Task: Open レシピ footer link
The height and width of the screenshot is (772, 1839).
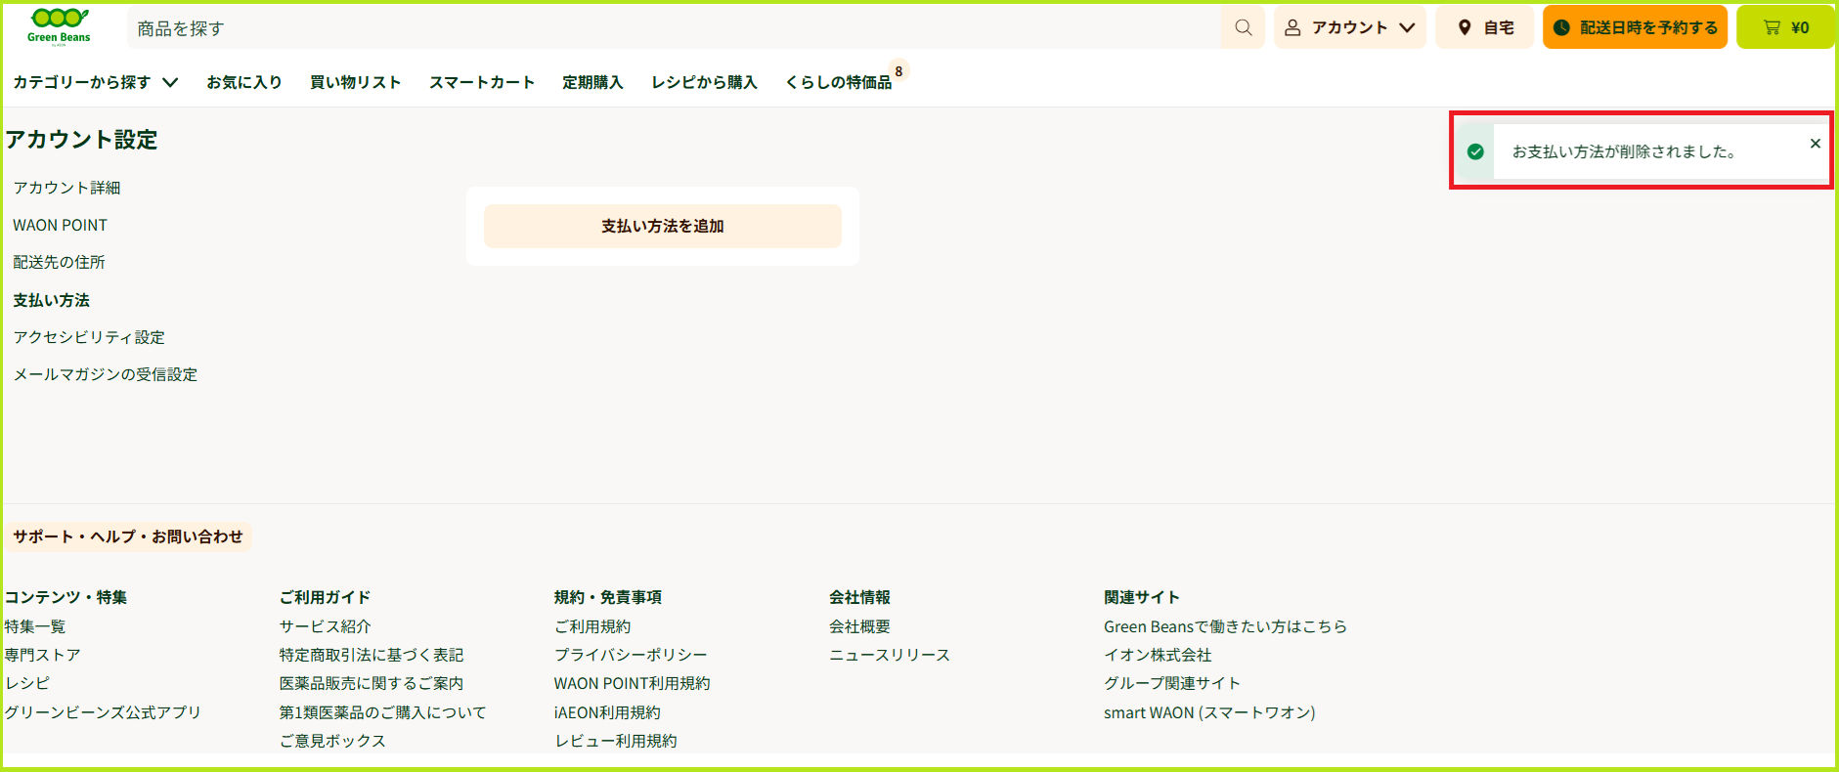Action: click(x=27, y=683)
